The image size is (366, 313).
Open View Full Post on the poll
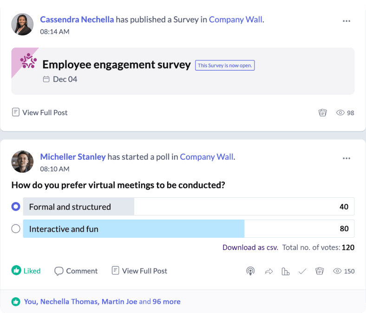click(139, 271)
